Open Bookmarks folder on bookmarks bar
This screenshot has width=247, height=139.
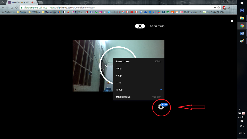tap(8, 12)
